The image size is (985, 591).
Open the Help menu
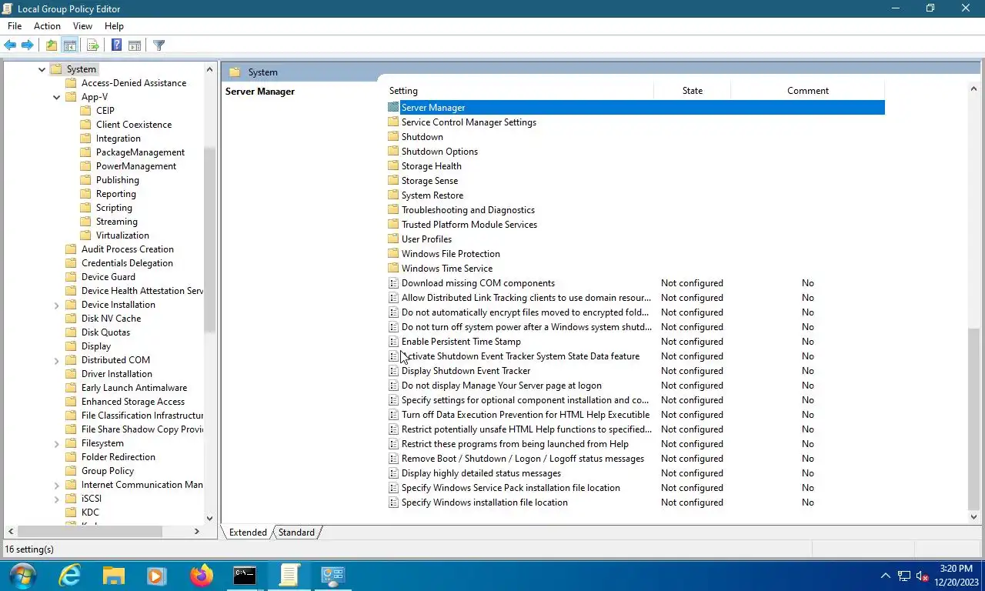coord(114,26)
